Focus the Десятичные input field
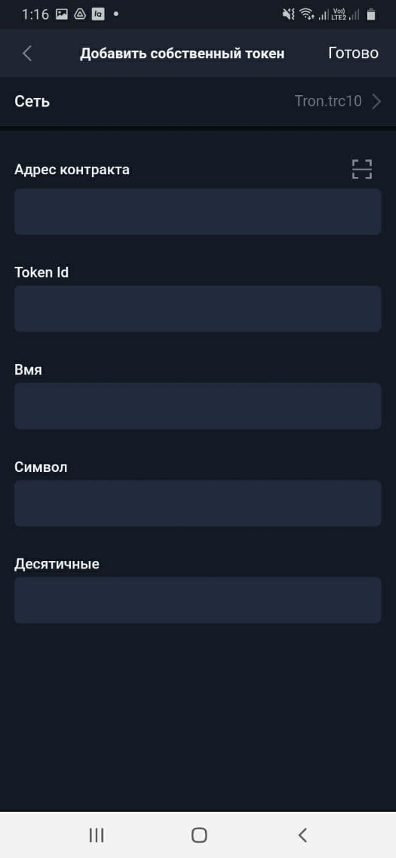 point(198,601)
